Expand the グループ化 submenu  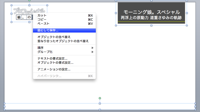pyautogui.click(x=64, y=52)
